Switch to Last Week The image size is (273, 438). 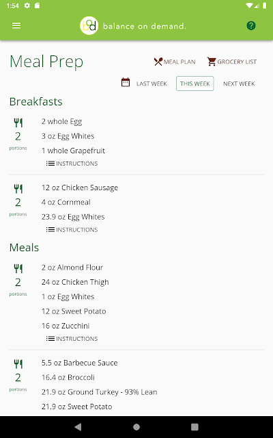point(152,83)
